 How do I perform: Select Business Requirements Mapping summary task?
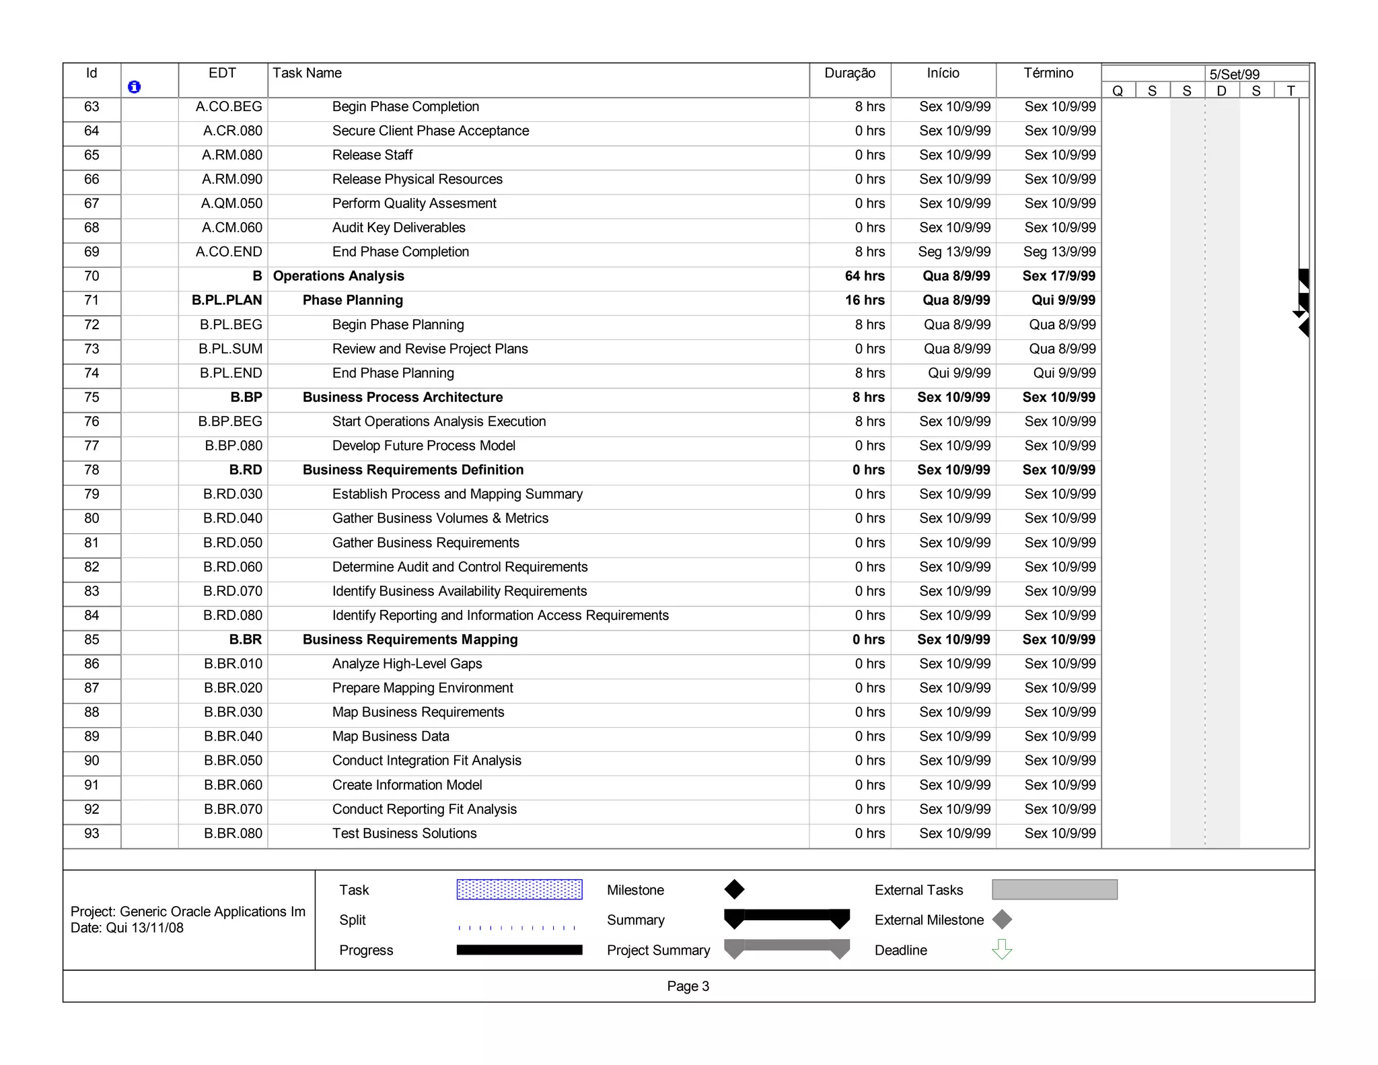click(x=410, y=640)
